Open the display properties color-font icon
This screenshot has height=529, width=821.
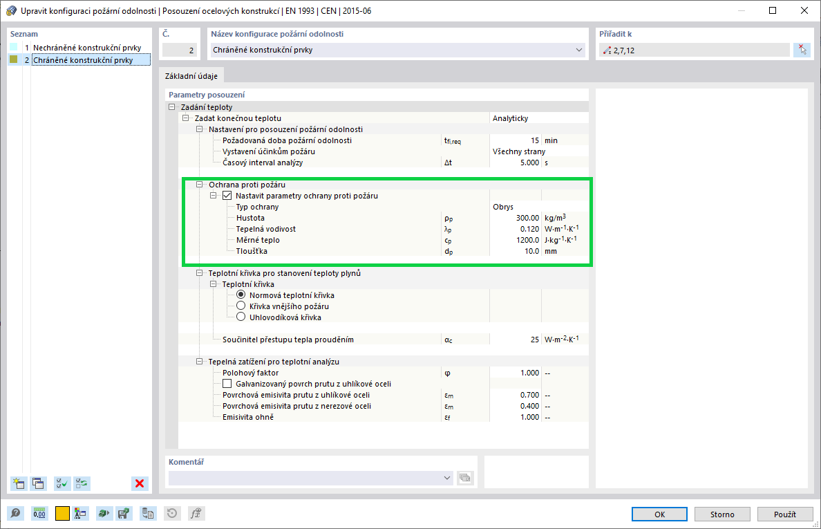click(80, 514)
